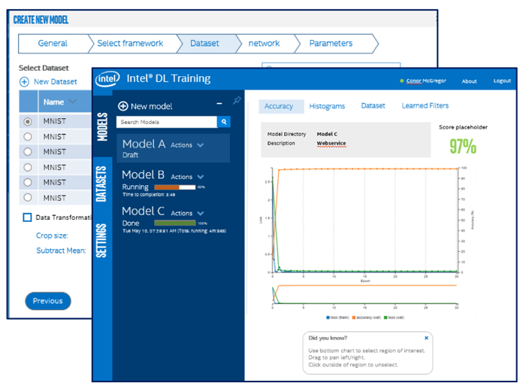Viewport: 526px width, 389px height.
Task: Select the sixth MNIST radio button
Action: point(28,198)
